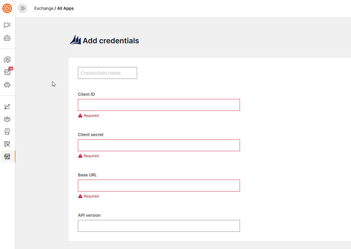Screen dimensions: 351x249
Task: Open the scroll document icon in sidebar
Action: [x=7, y=132]
